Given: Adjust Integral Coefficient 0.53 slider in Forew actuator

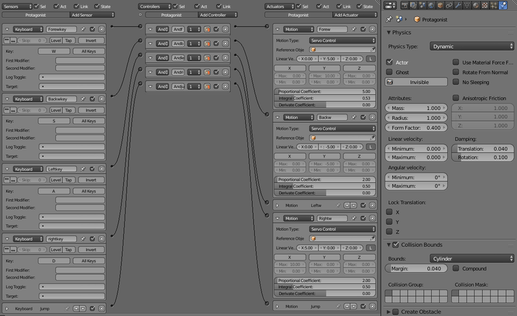Looking at the screenshot, I should point(325,98).
